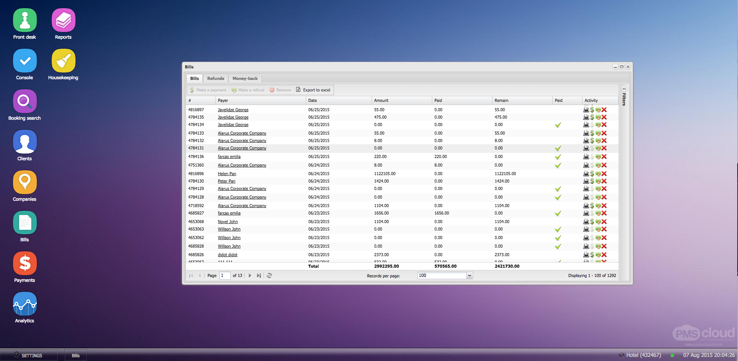738x361 pixels.
Task: Jump to last page of bills
Action: pos(259,275)
